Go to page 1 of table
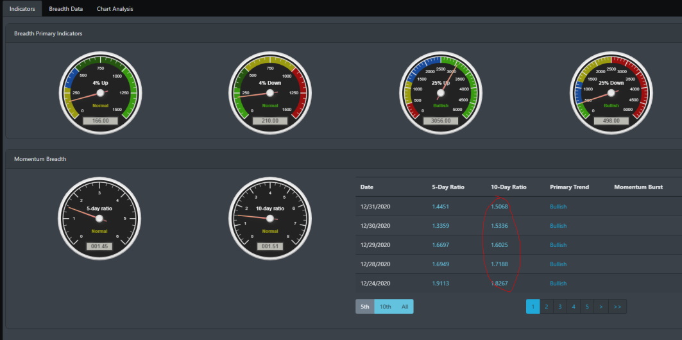The width and height of the screenshot is (682, 340). (x=533, y=307)
